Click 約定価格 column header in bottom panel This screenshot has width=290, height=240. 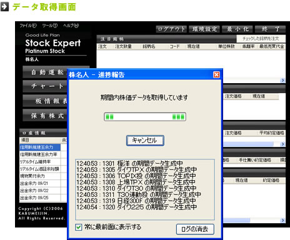point(271,181)
